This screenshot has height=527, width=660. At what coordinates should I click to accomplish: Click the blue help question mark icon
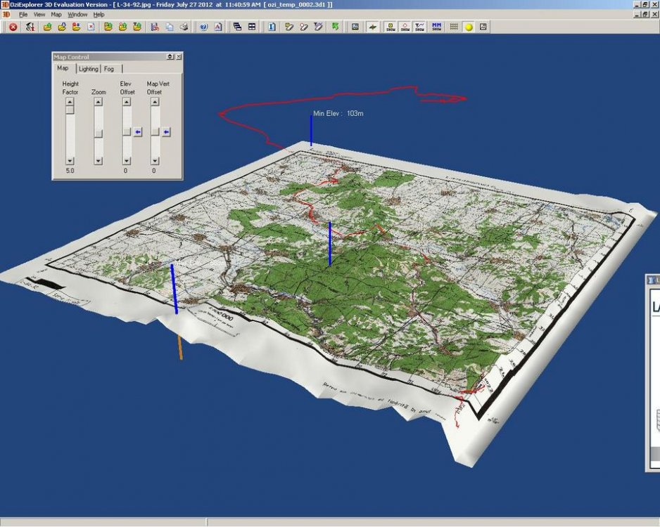pos(203,27)
